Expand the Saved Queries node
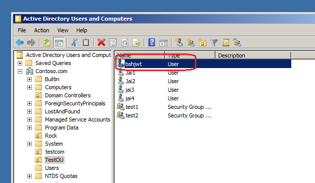The height and width of the screenshot is (183, 315). click(20, 63)
